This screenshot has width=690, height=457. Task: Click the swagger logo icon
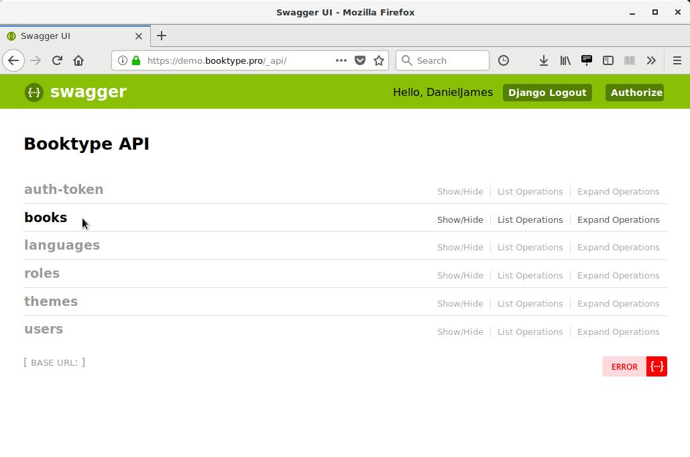[x=34, y=93]
